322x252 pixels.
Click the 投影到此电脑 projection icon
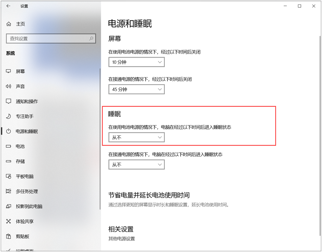(x=9, y=206)
